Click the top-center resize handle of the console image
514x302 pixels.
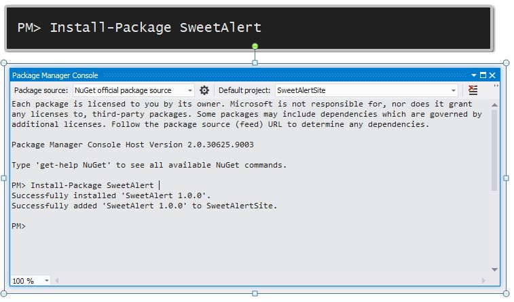[255, 62]
